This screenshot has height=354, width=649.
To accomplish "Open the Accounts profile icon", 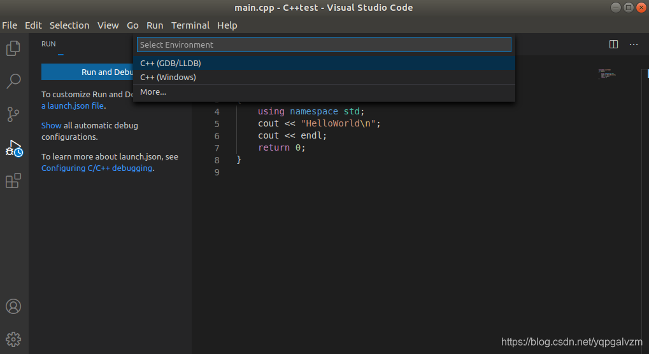I will point(13,306).
